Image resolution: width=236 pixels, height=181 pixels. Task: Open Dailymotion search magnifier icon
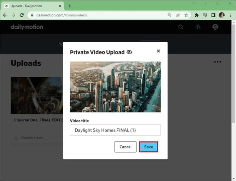point(181,27)
